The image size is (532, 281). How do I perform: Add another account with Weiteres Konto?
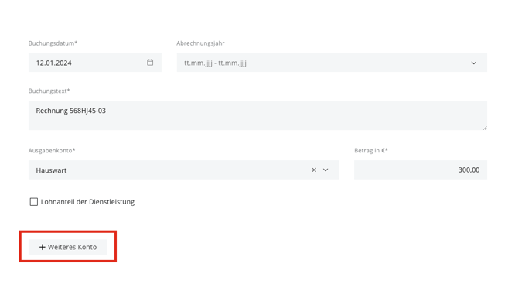click(x=67, y=247)
